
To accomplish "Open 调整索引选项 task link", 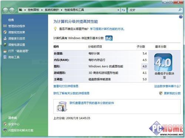I will (x=17, y=39).
